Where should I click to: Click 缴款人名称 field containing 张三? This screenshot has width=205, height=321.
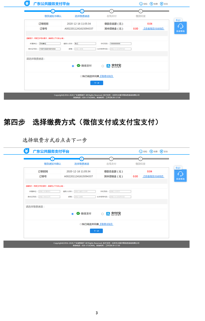(x=85, y=44)
